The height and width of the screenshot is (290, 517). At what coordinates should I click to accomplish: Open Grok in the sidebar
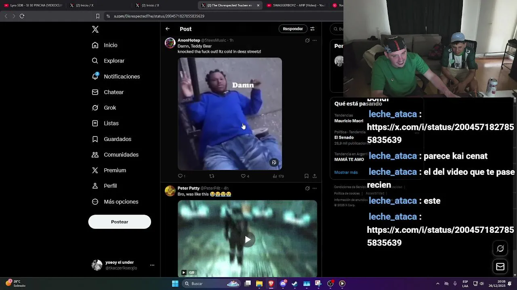click(104, 108)
